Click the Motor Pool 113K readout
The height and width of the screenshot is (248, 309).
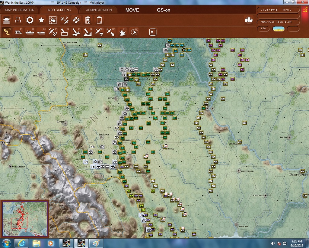coord(278,22)
